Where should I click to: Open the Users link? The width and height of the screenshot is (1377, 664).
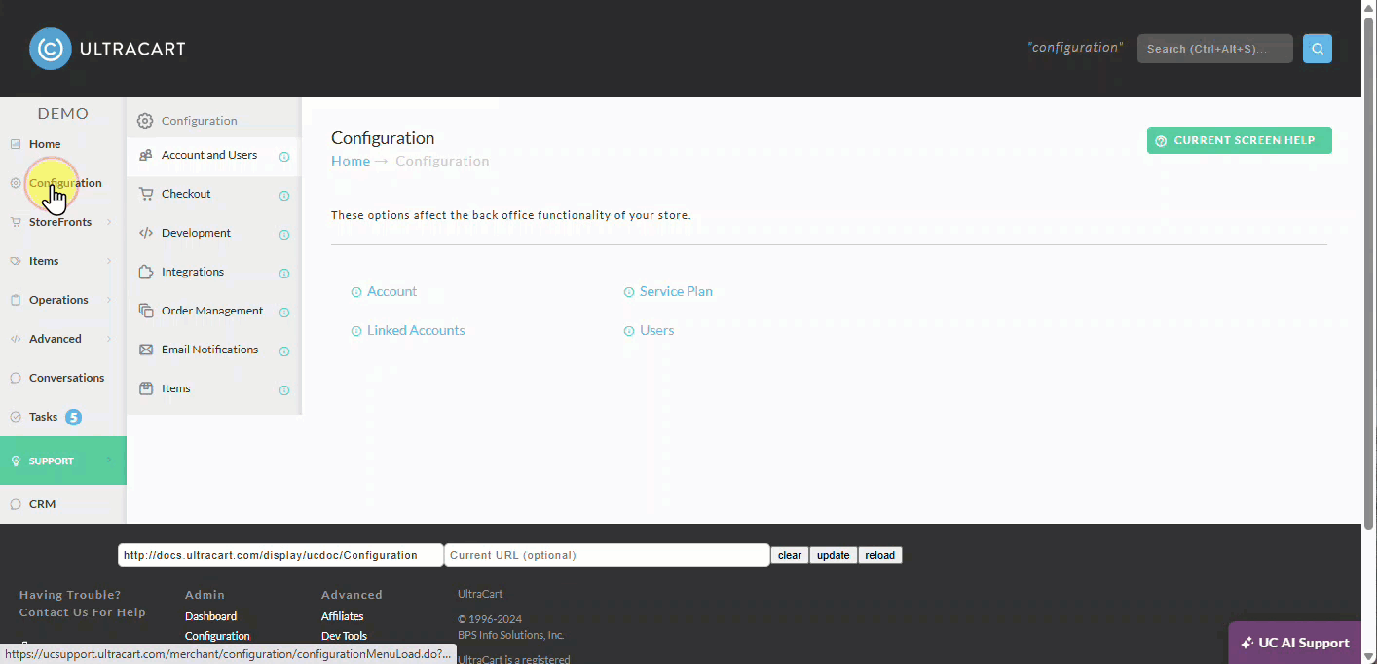pos(656,330)
